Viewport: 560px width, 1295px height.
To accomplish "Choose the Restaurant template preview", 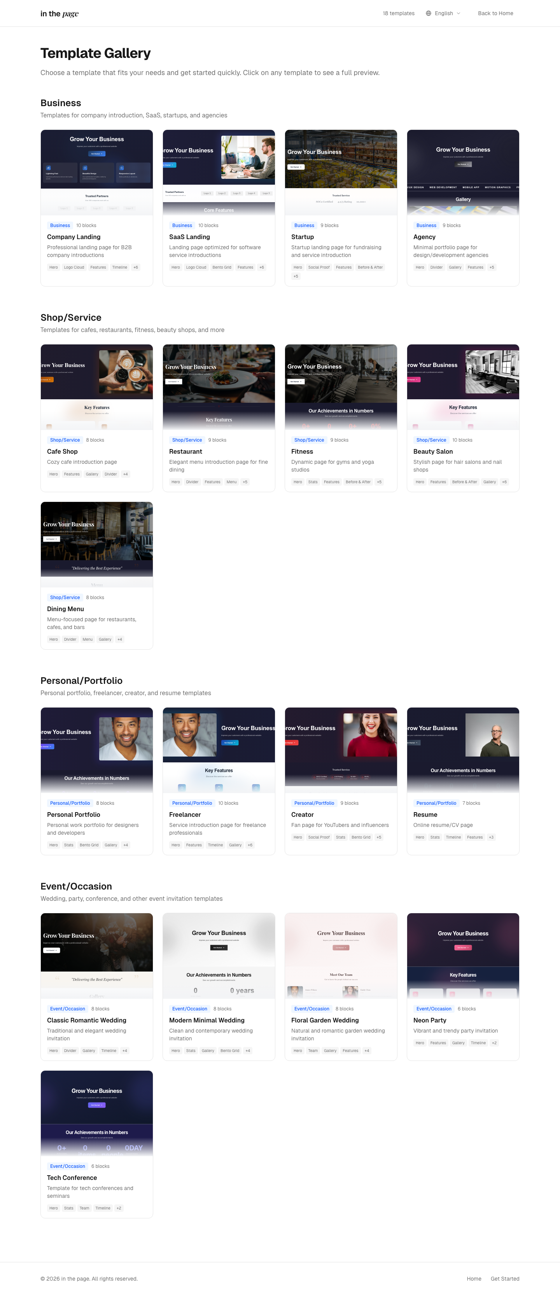I will point(219,386).
